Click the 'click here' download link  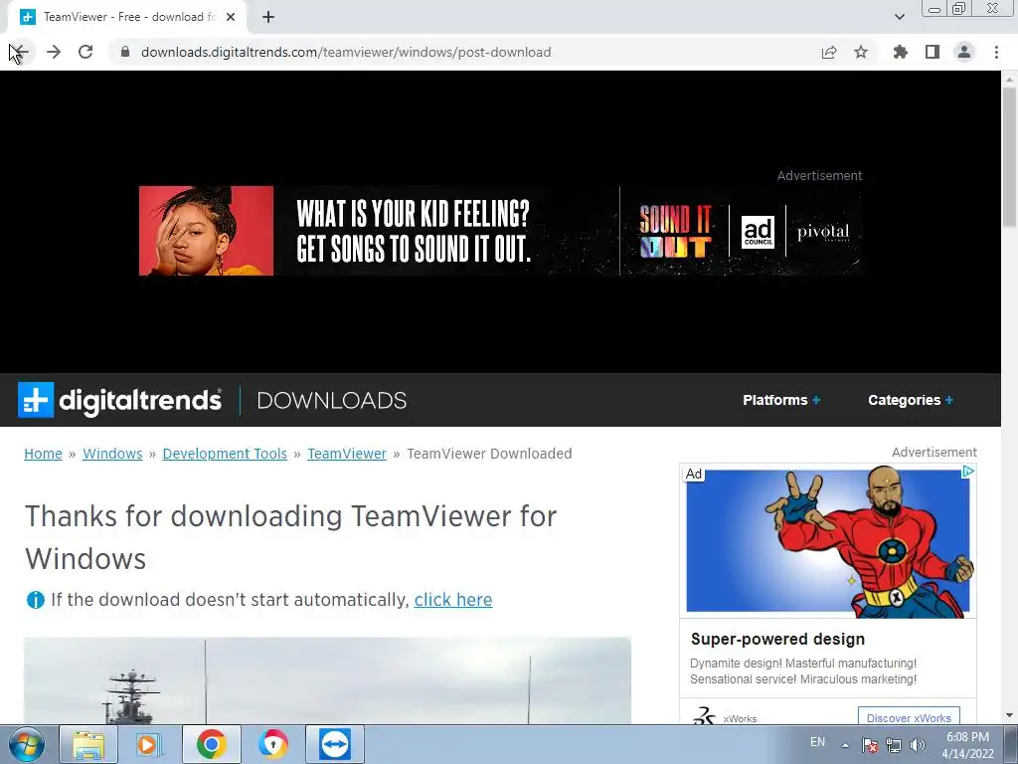coord(453,600)
